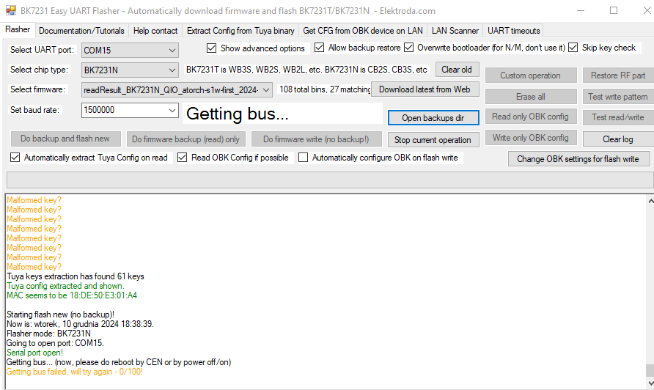Click the log scrollbar down arrow
This screenshot has width=654, height=390.
point(650,383)
